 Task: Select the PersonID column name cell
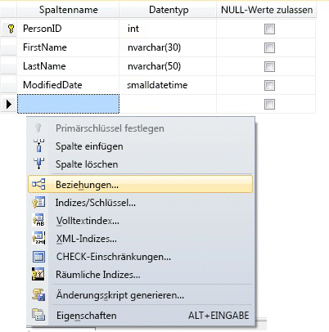[68, 29]
